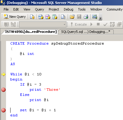Image resolution: width=123 pixels, height=120 pixels.
Task: Click the 'int' data type keyword
Action: (x=31, y=54)
